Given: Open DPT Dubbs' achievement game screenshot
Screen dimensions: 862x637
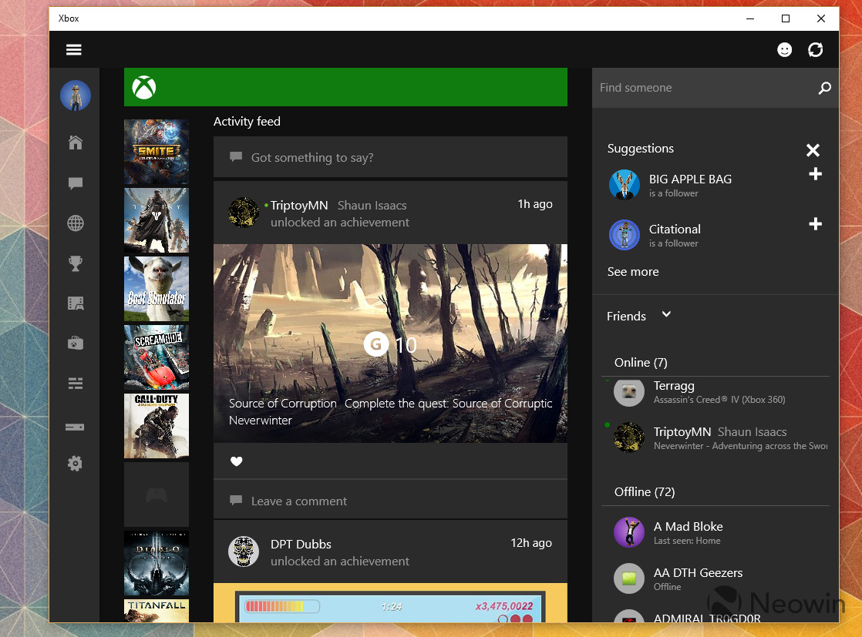Looking at the screenshot, I should point(390,603).
